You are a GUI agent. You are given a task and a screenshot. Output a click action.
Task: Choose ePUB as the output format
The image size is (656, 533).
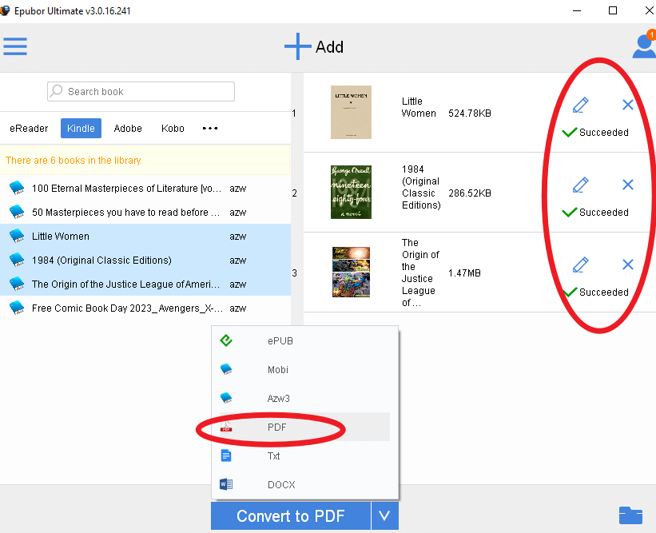tap(304, 341)
